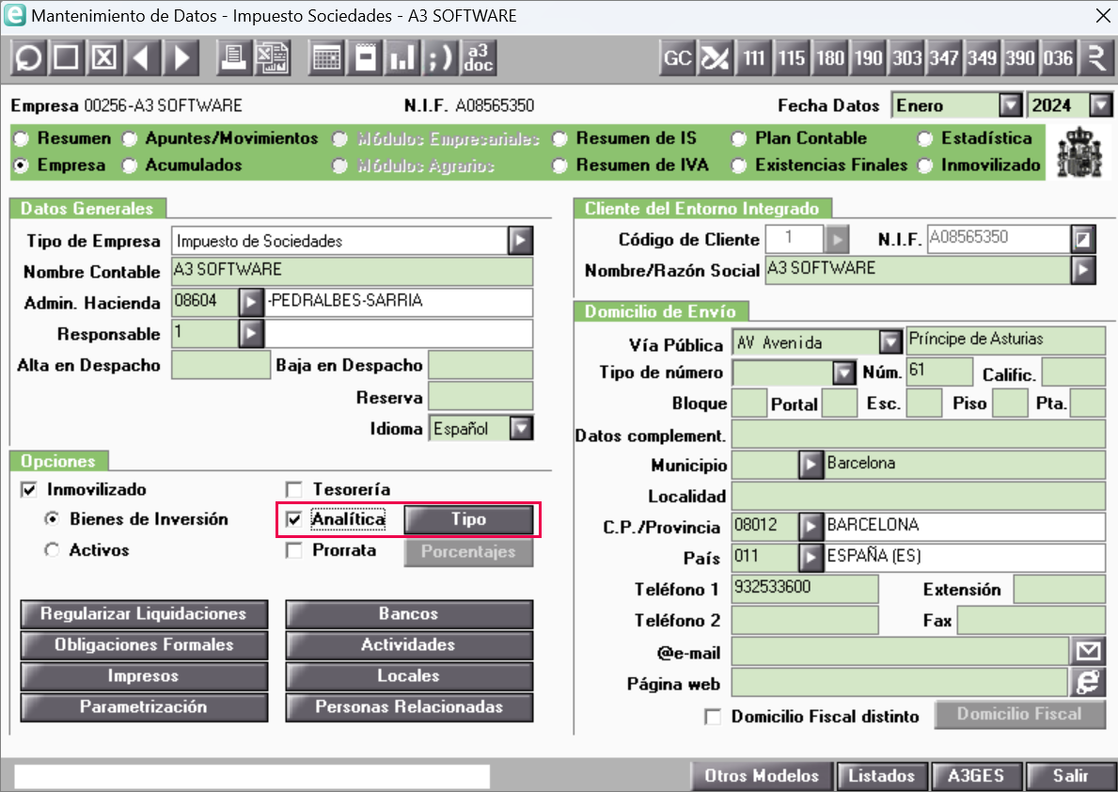Click the printer toolbar icon
The image size is (1118, 792).
[233, 57]
